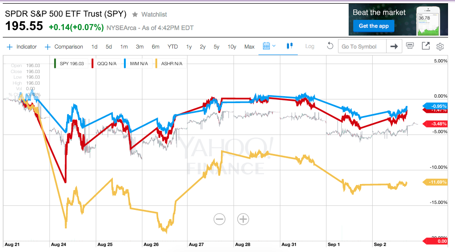Click the Watchlist link
This screenshot has width=455, height=252.
154,14
